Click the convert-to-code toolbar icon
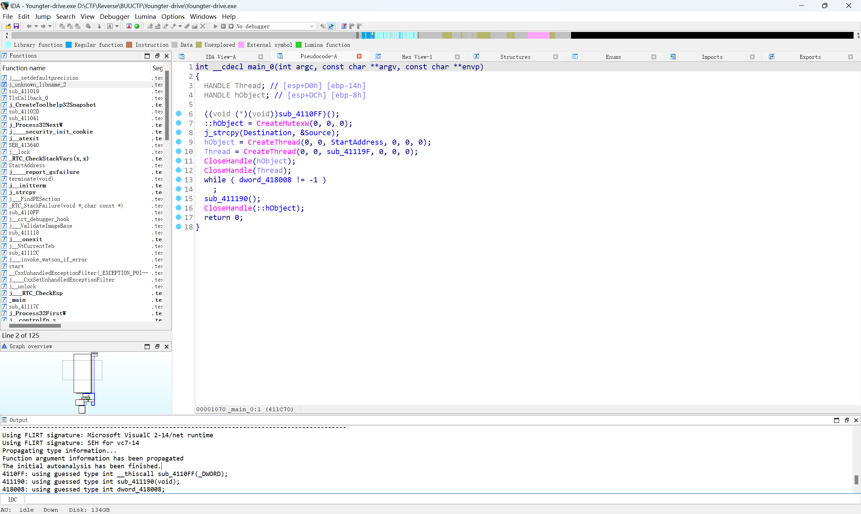The height and width of the screenshot is (514, 861). coord(150,26)
